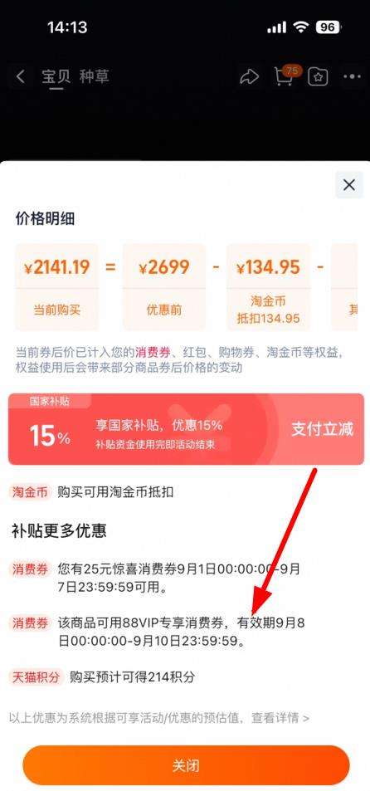Tap the 天猫积分 tag label
The image size is (370, 791).
[x=37, y=677]
